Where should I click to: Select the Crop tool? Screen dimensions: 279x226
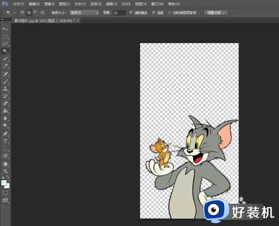tap(5, 59)
